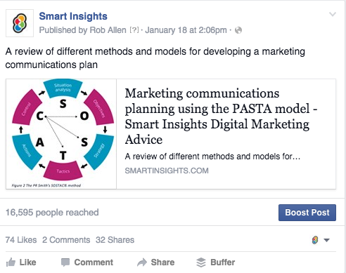Viewport: 346px width, 273px height.
Task: Click the Share arrow icon
Action: (142, 262)
